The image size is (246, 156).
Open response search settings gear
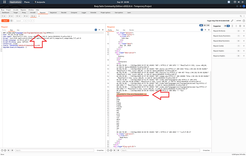click(111, 150)
